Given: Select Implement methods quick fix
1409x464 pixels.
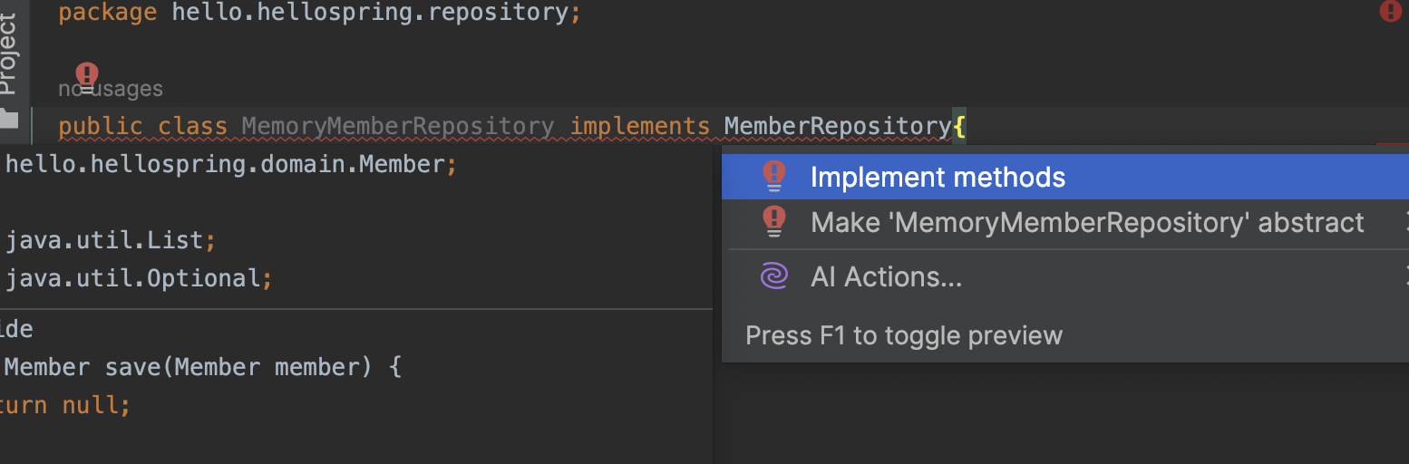Looking at the screenshot, I should click(x=938, y=177).
